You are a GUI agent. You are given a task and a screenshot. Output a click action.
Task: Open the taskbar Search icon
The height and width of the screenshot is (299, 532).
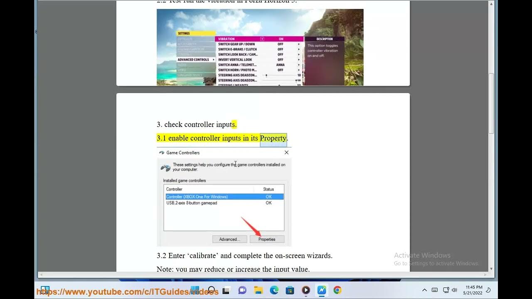point(211,290)
